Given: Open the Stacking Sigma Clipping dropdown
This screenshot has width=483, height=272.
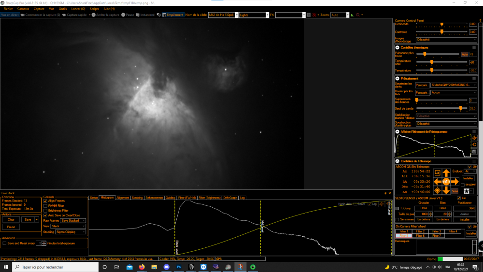Looking at the screenshot, I should coord(70,232).
